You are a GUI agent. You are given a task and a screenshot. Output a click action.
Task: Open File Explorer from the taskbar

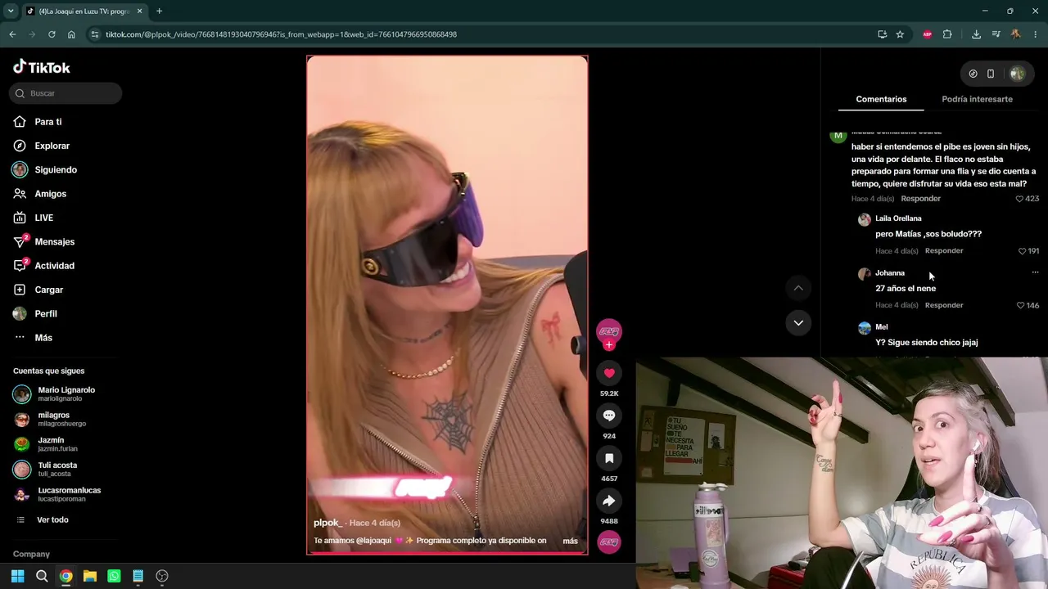[90, 576]
